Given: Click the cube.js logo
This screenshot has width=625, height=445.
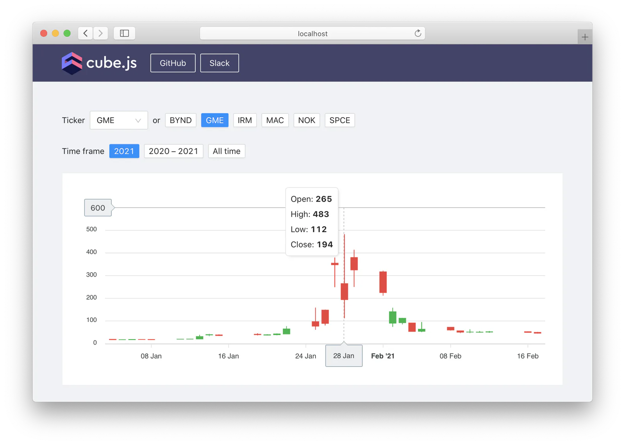Looking at the screenshot, I should [x=99, y=63].
